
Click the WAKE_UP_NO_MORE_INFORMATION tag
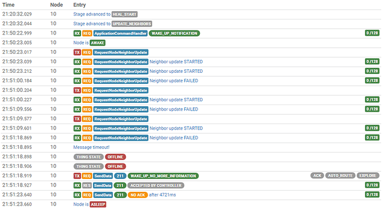163,176
